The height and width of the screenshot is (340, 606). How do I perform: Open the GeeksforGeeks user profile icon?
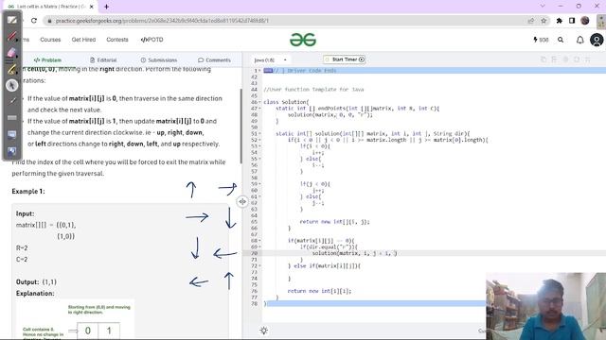[x=597, y=40]
